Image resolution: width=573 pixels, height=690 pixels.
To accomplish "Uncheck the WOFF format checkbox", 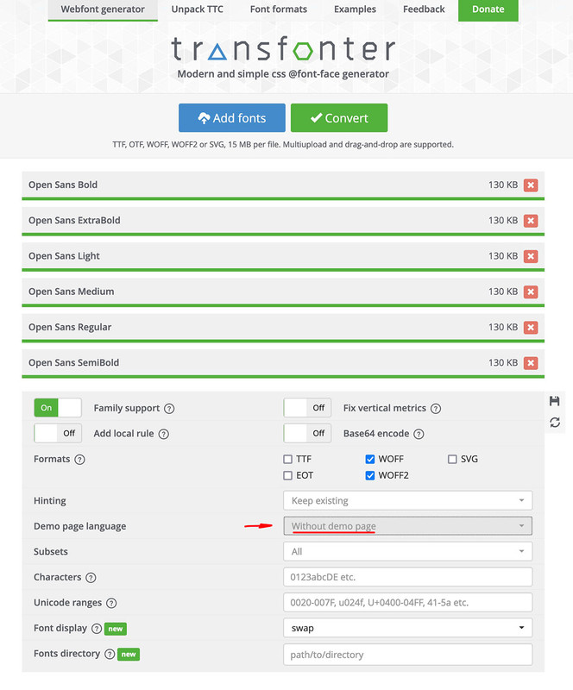I will [x=370, y=460].
